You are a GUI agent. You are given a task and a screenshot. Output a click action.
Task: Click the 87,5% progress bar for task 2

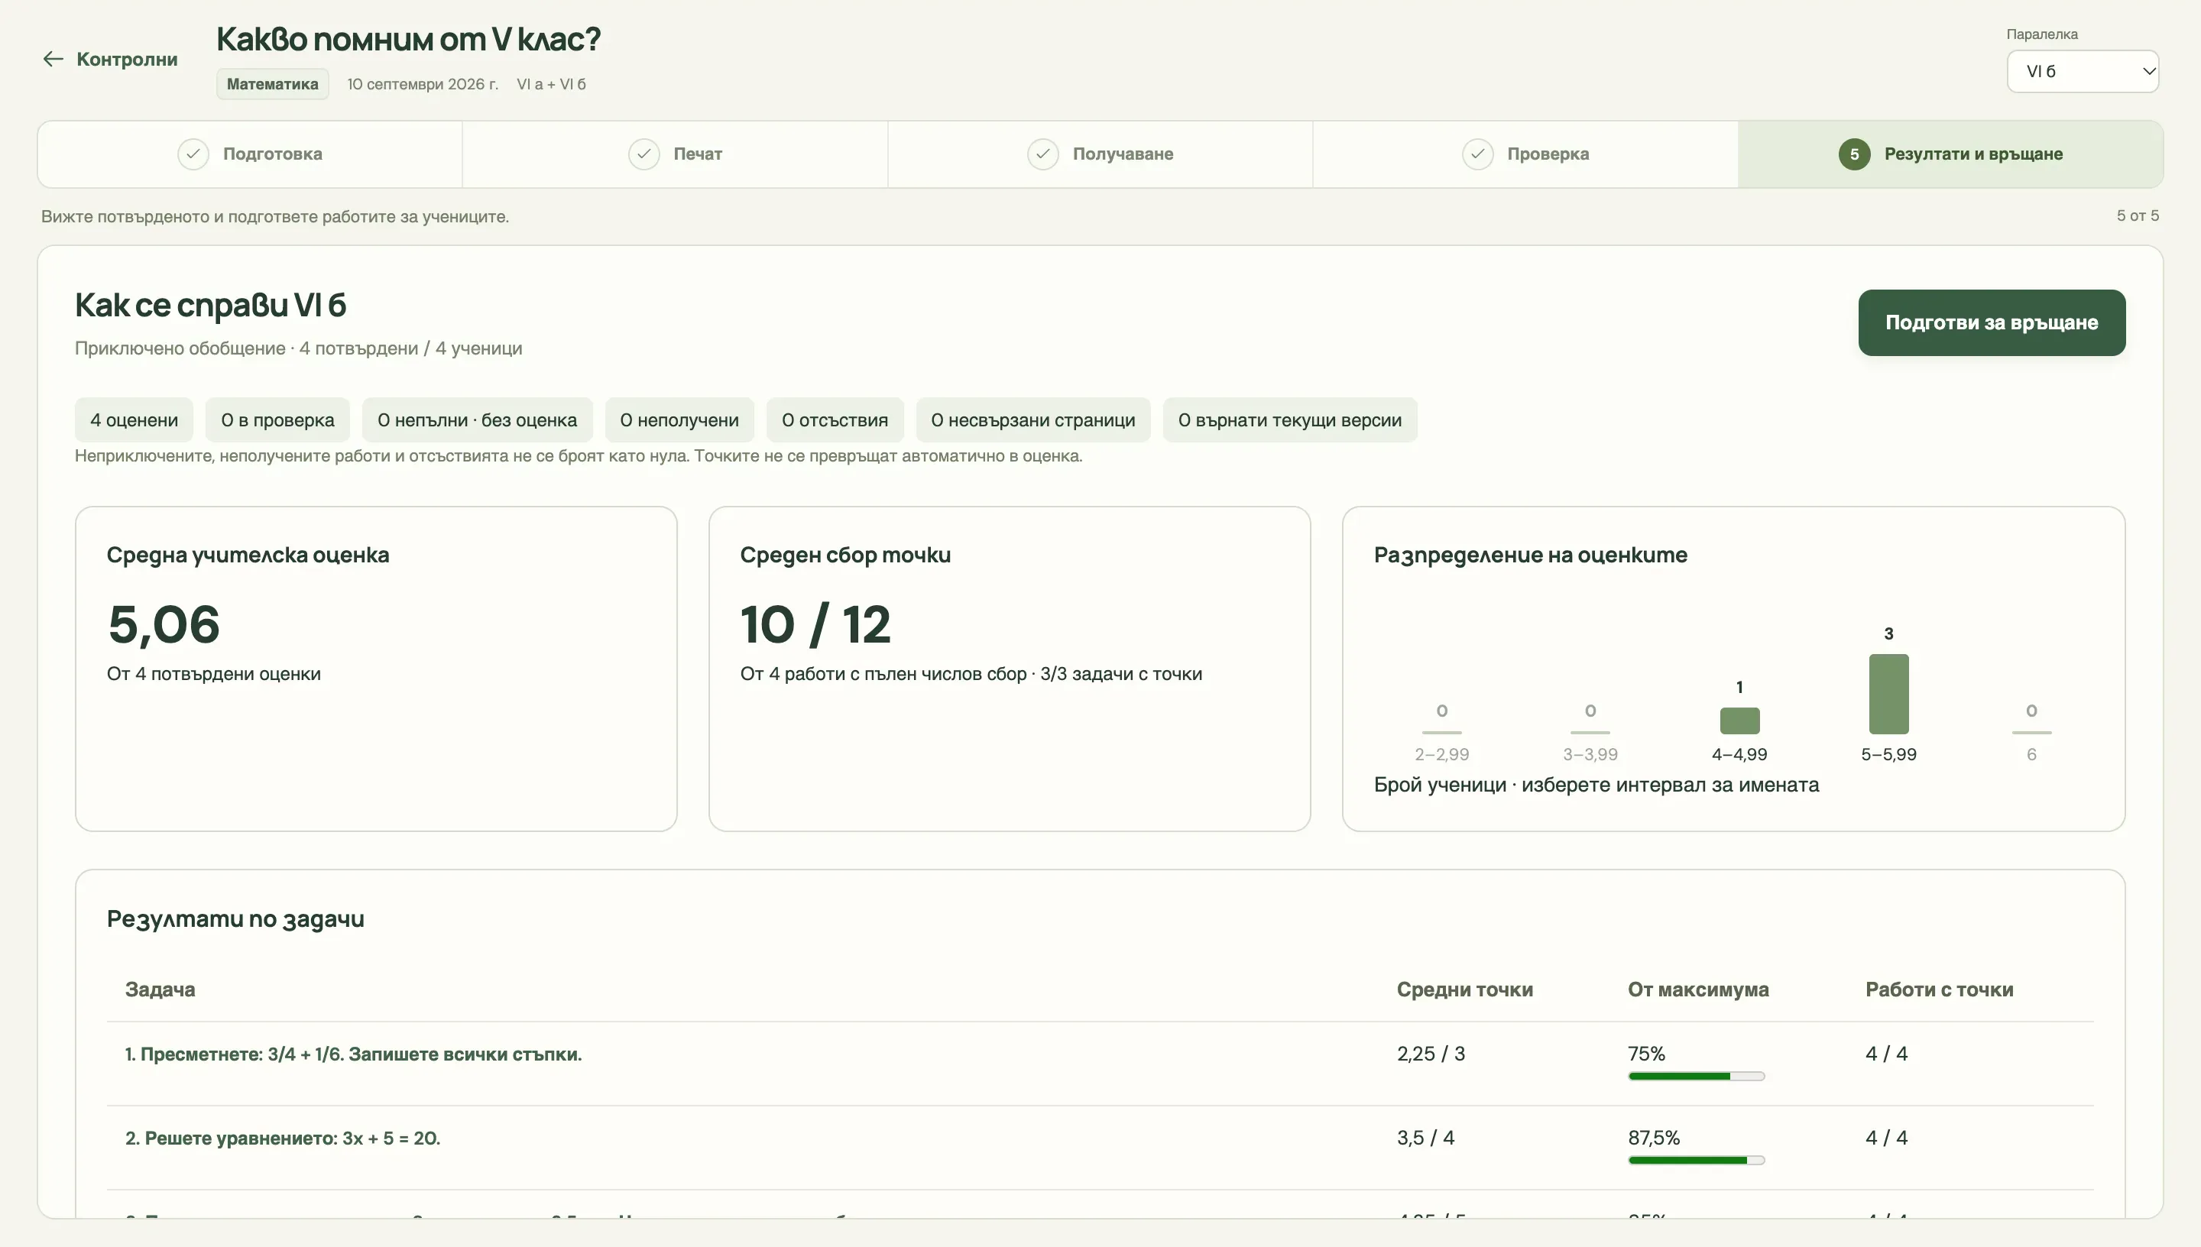click(x=1696, y=1161)
